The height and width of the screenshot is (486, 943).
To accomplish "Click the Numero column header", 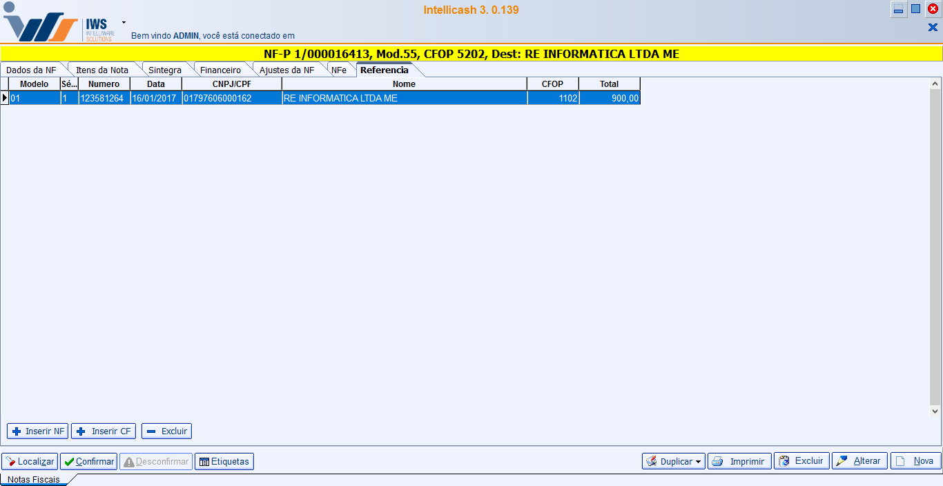I will coord(104,84).
